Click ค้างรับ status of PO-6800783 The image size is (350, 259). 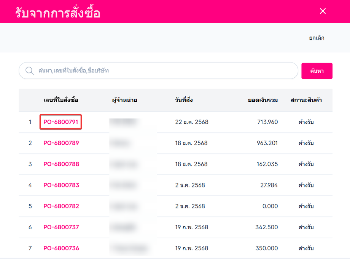point(306,185)
